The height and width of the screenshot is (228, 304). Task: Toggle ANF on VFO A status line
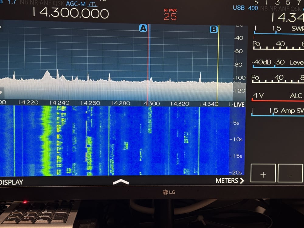point(45,3)
